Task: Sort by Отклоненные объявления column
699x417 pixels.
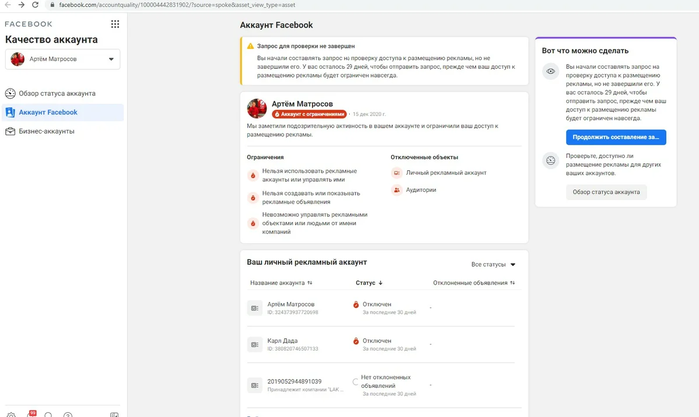Action: point(474,283)
